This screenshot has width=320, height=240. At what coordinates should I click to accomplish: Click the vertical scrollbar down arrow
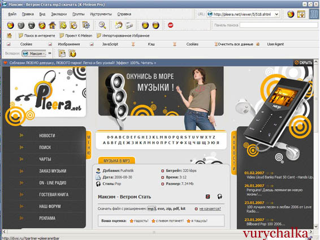pyautogui.click(x=316, y=226)
